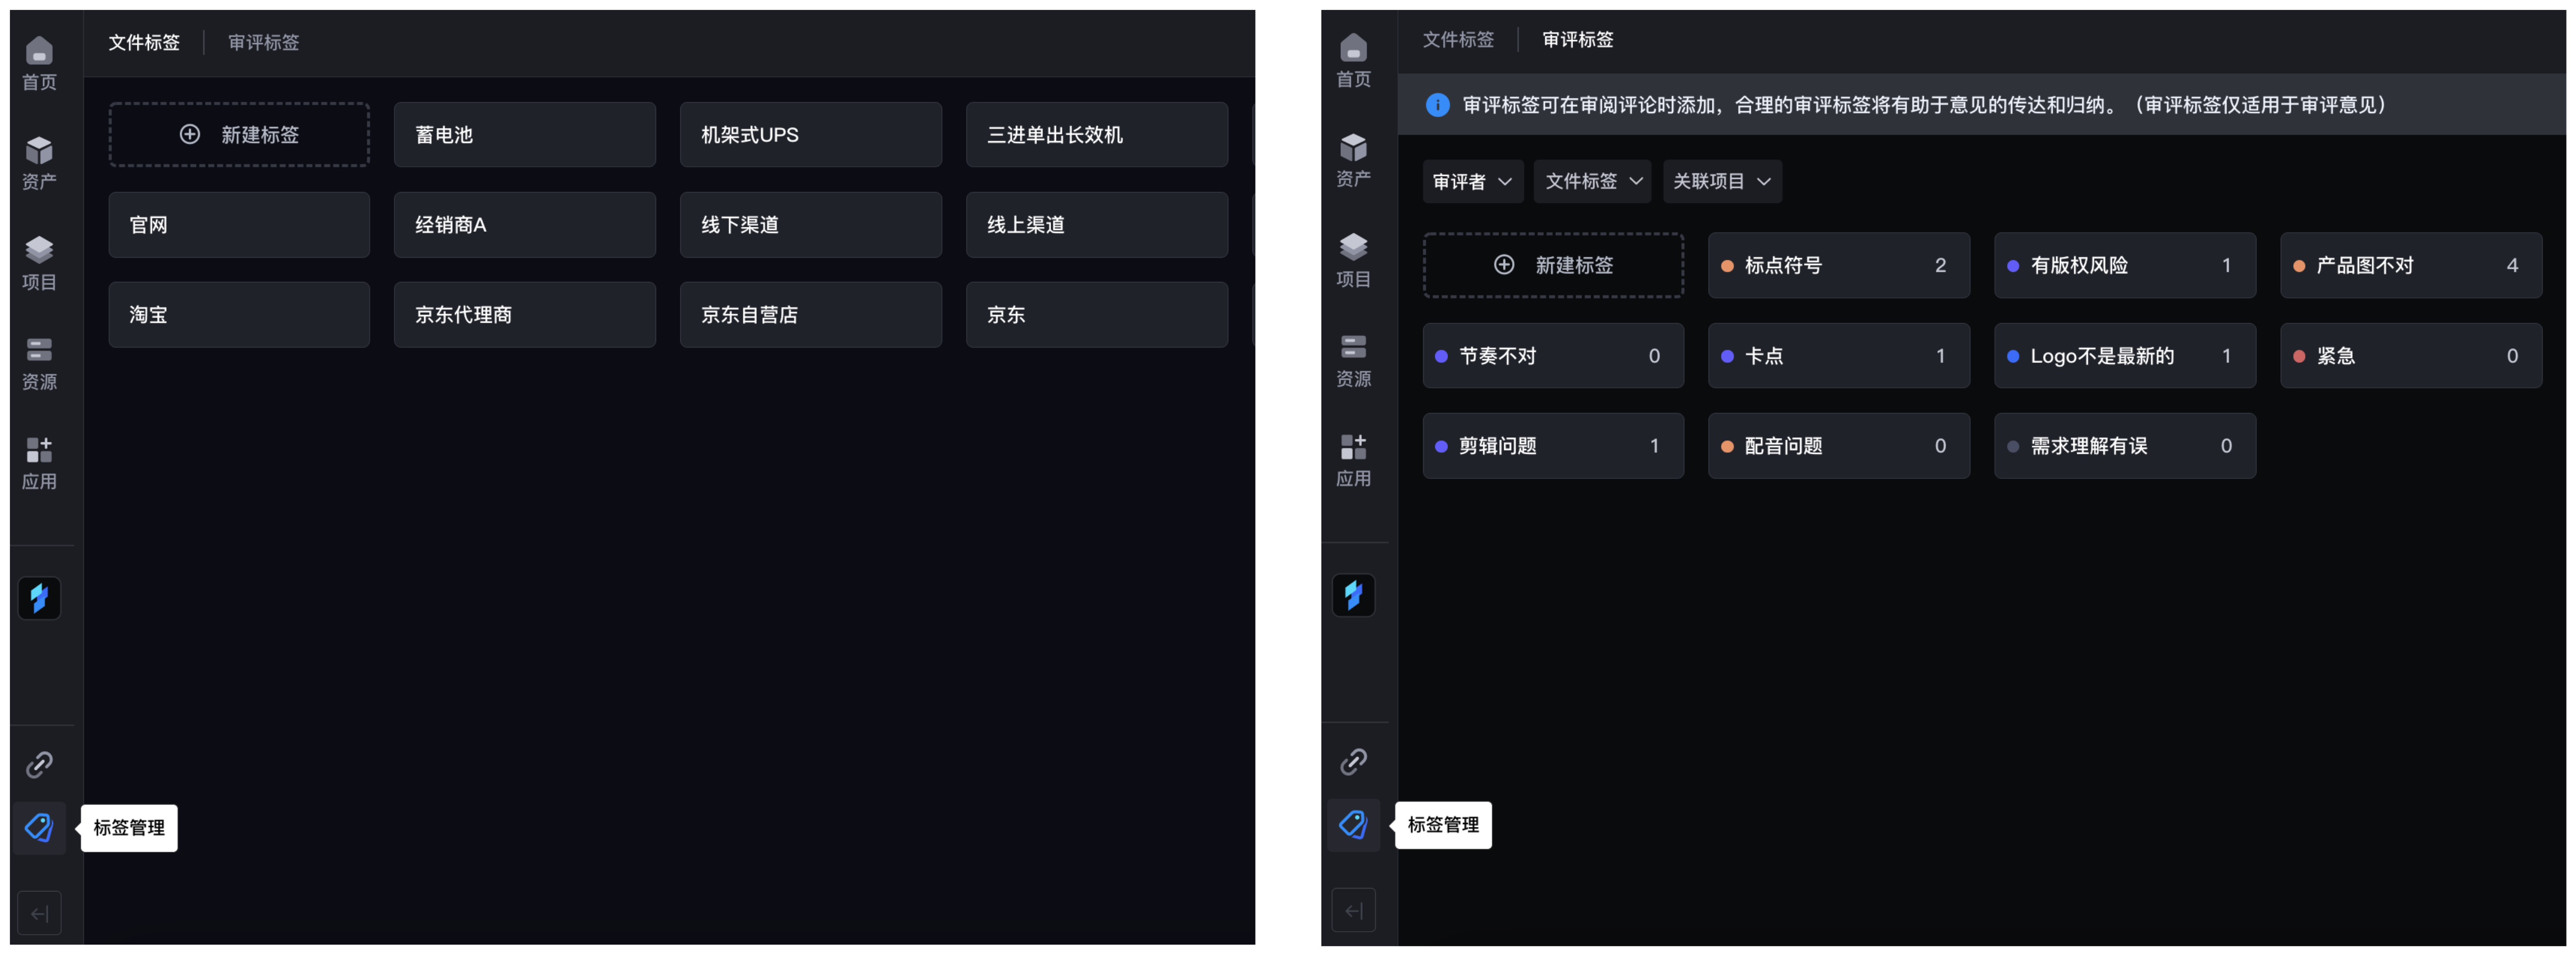Click 新建标签 button in left window
2576x956 pixels.
tap(239, 134)
